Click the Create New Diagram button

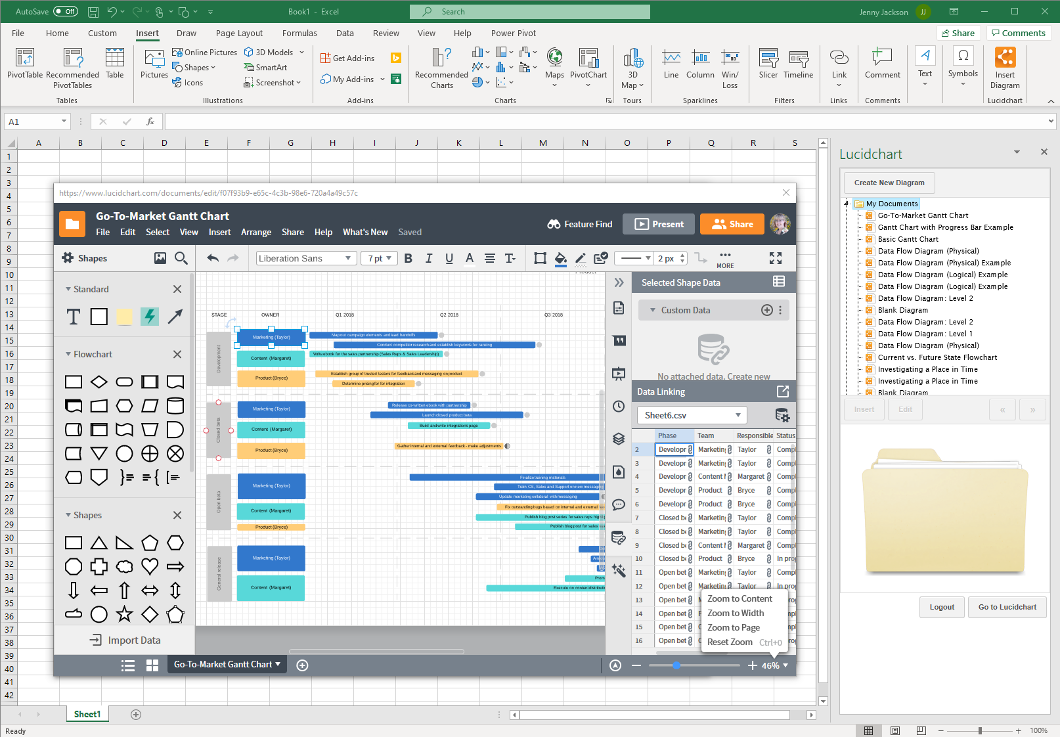click(889, 183)
